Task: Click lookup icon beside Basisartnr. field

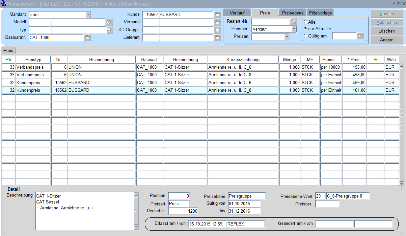Action: click(87, 38)
